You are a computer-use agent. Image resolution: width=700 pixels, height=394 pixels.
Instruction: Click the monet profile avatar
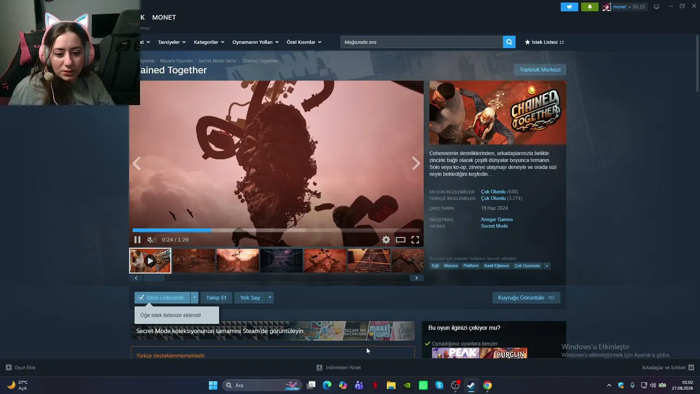(606, 7)
